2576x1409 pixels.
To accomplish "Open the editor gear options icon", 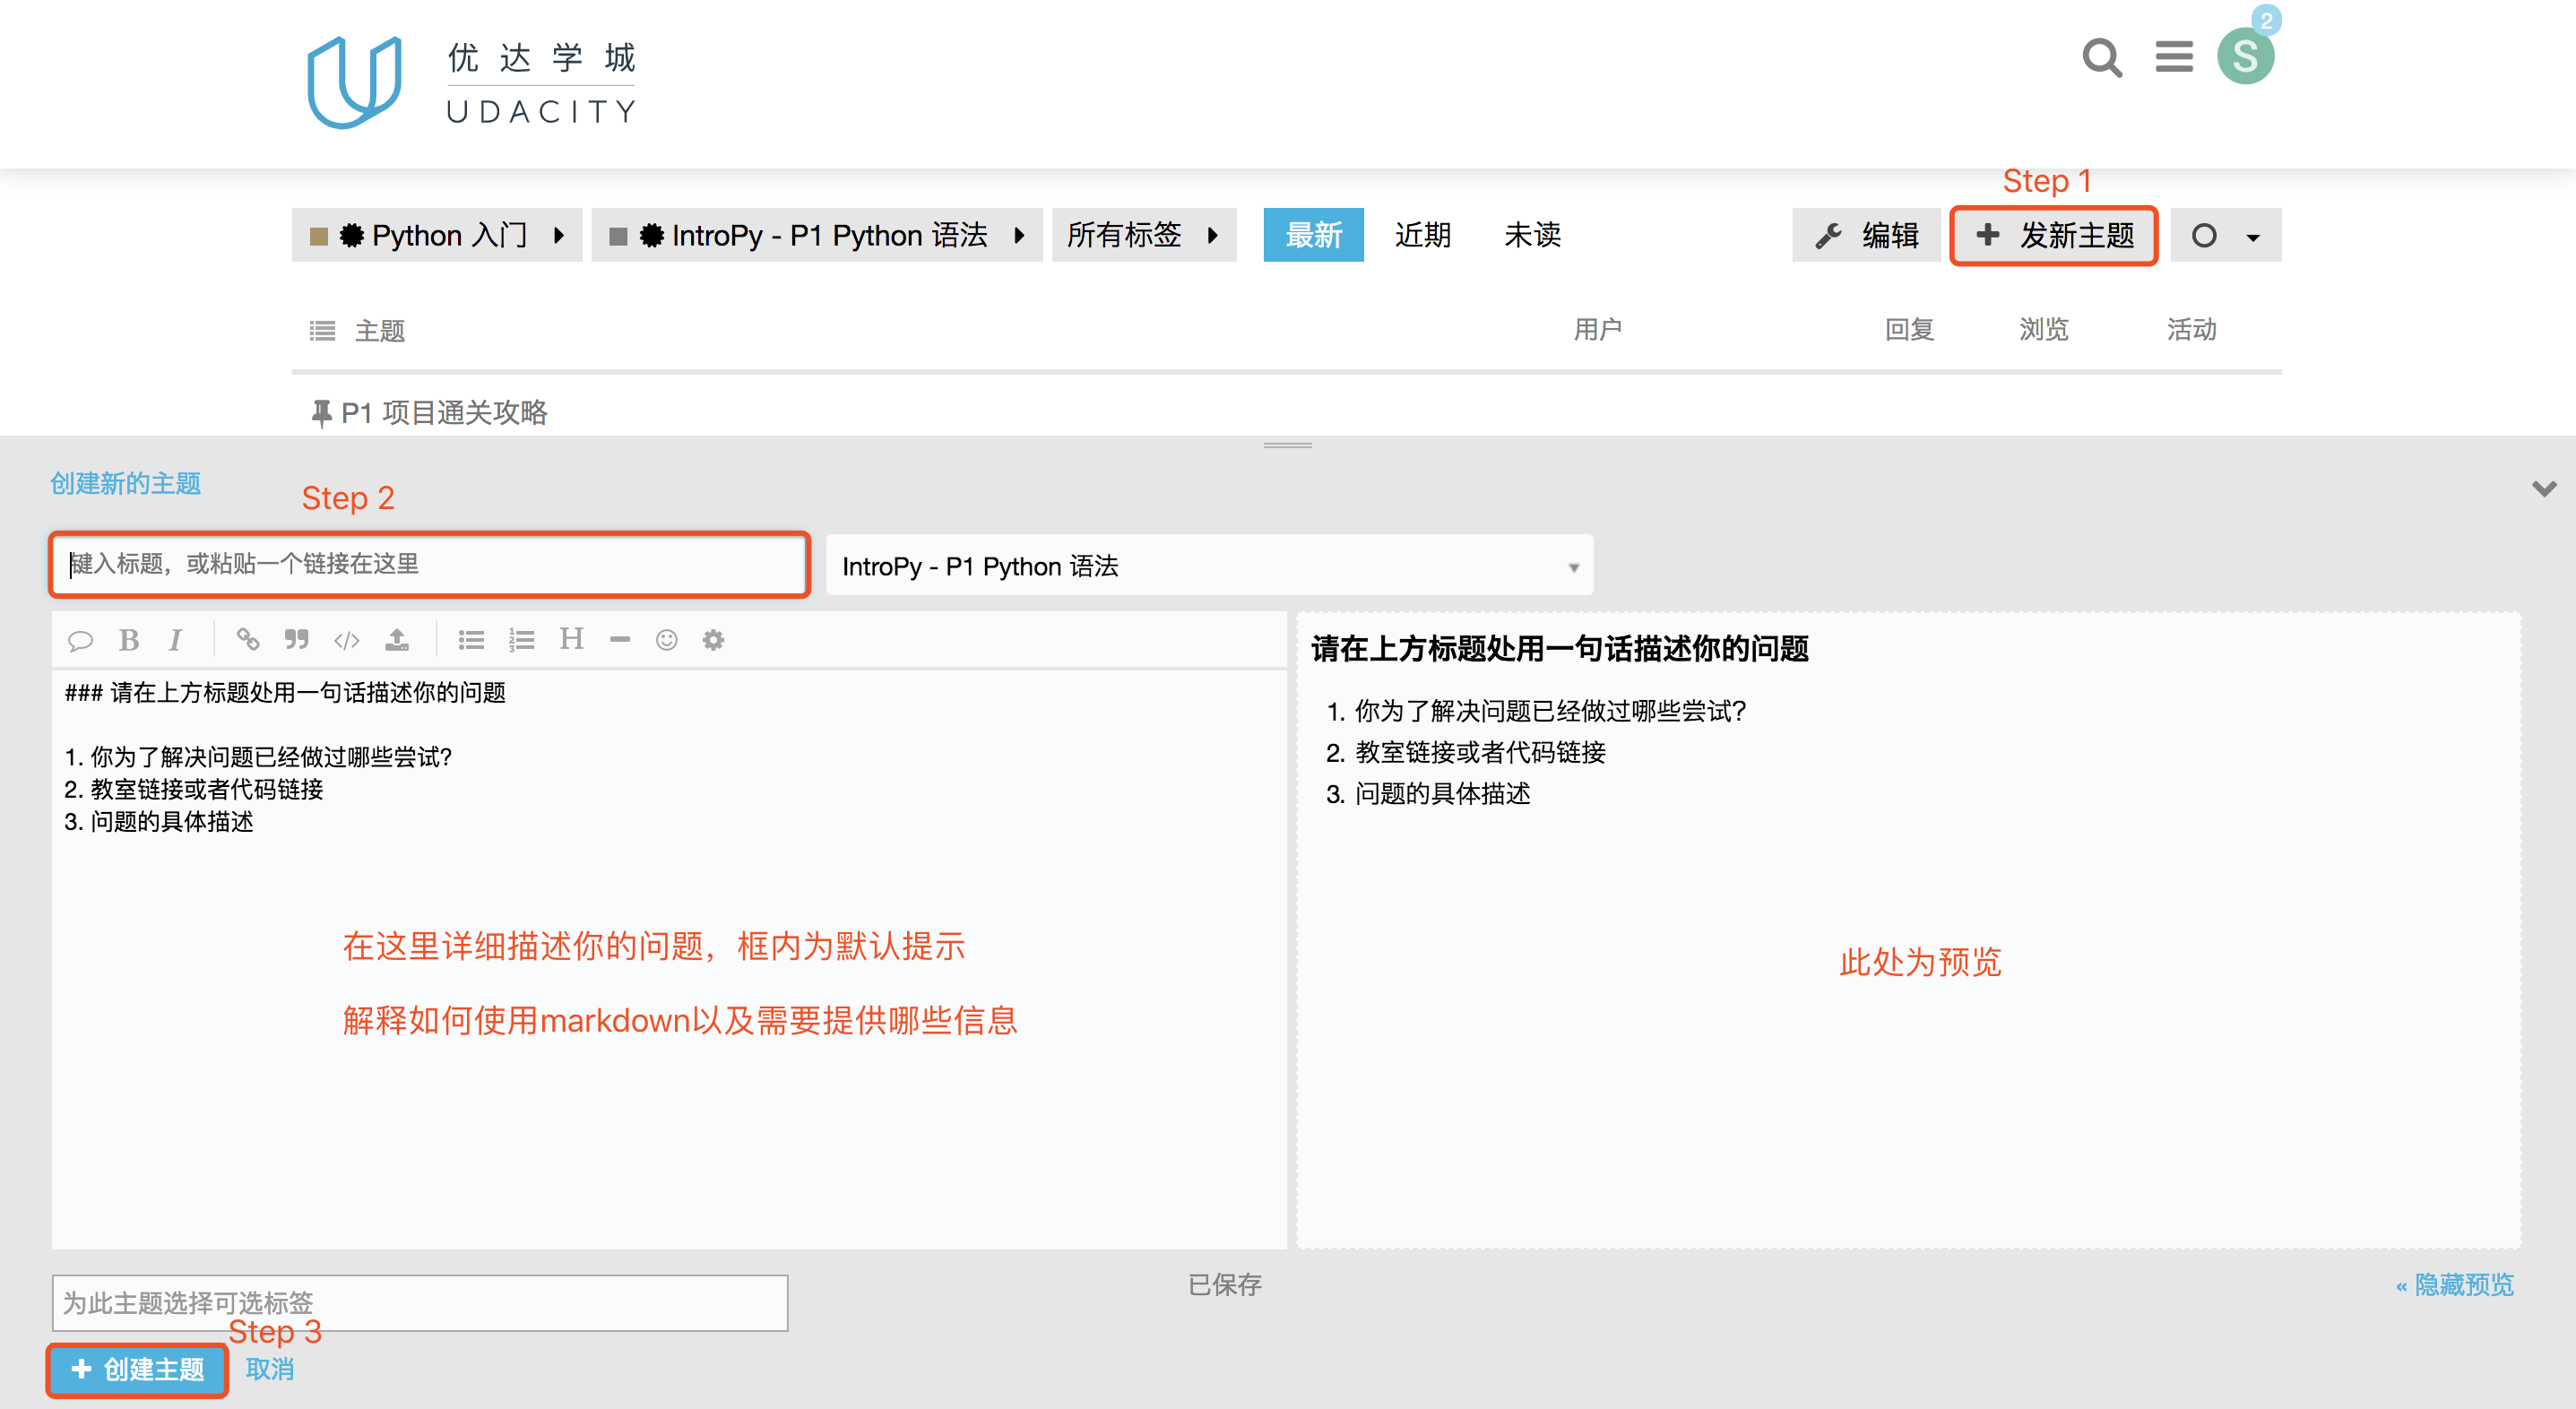I will tap(713, 640).
